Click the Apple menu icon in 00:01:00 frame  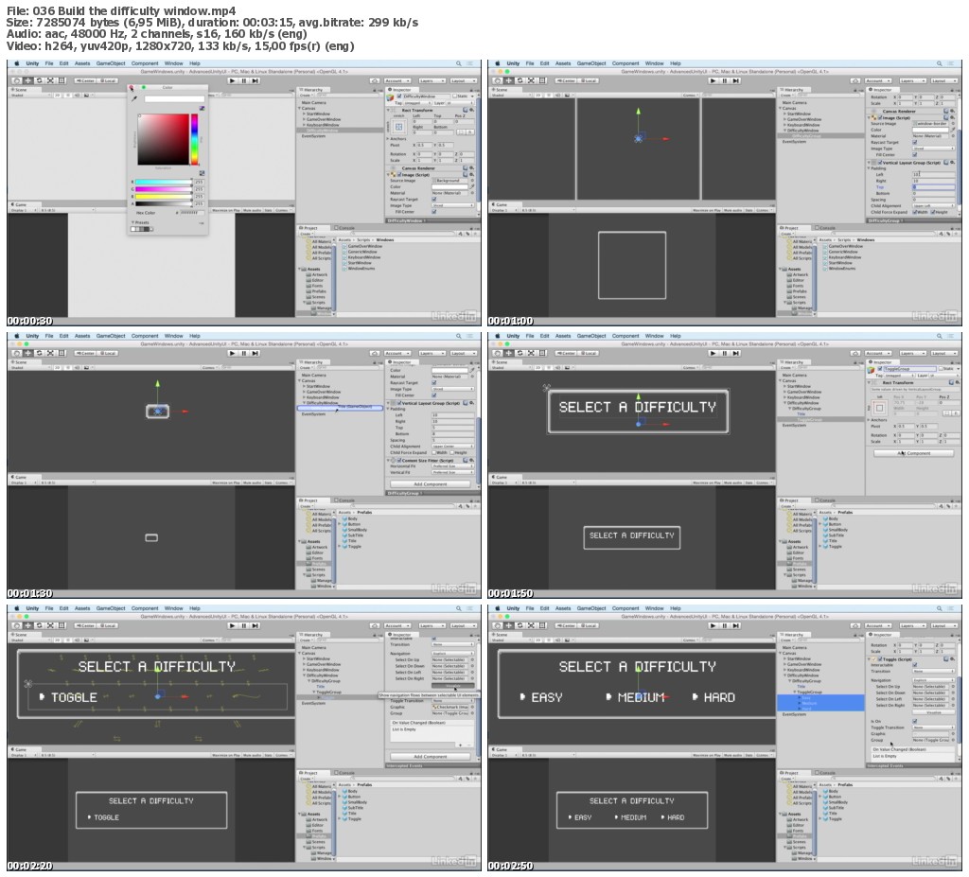click(x=498, y=63)
